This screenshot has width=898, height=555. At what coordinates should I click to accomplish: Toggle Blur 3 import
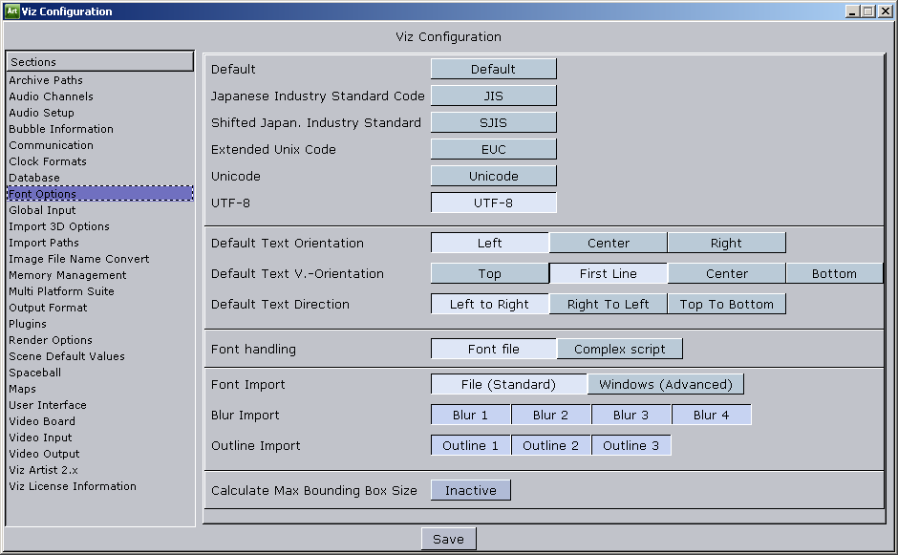pos(631,415)
